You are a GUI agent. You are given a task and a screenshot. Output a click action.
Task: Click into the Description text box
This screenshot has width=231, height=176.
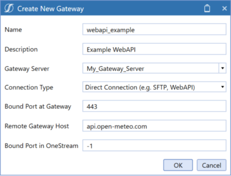154,49
